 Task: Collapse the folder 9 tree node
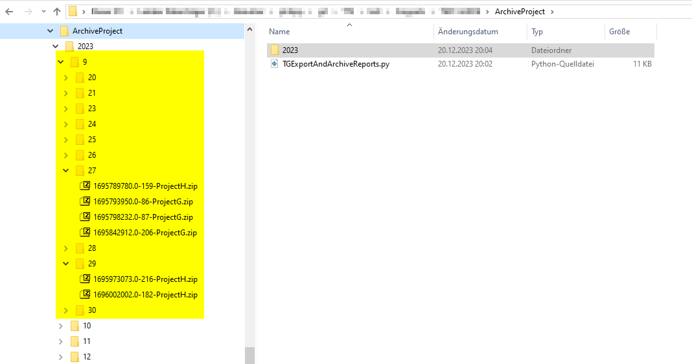coord(61,62)
